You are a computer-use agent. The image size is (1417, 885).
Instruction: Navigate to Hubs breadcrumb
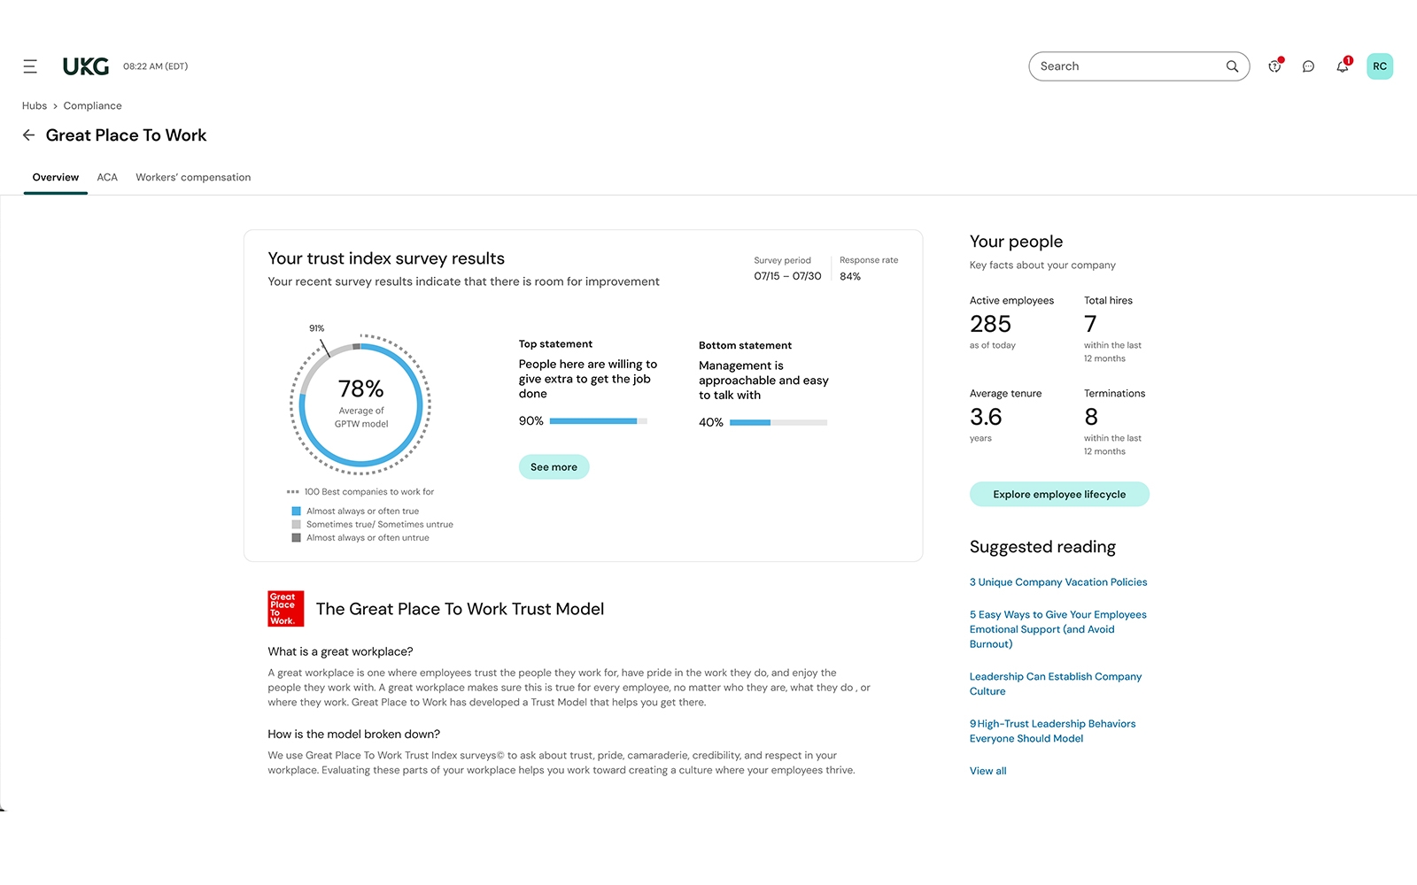coord(35,106)
